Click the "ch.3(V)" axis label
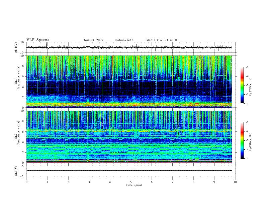 [16, 171]
